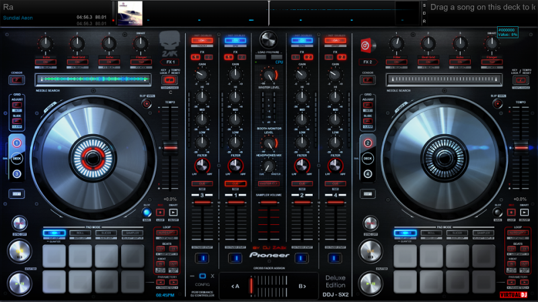Screen dimensions: 538x302
Task: Click channel 3 LOAD button
Action: pyautogui.click(x=202, y=40)
